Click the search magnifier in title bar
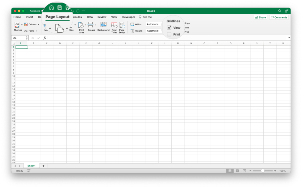The image size is (302, 188). pyautogui.click(x=280, y=11)
